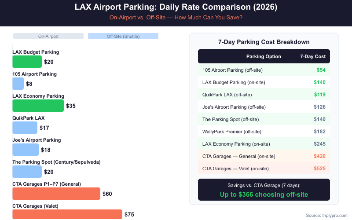Click the QuikPark LAX $17 bar

(x=25, y=128)
